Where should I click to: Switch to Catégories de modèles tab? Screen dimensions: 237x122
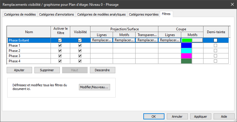(x=20, y=14)
